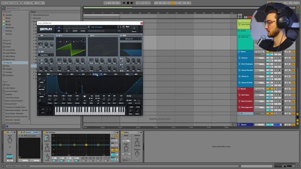301x169 pixels.
Task: Click the LFO Rate knob in Serum
Action: point(104,100)
